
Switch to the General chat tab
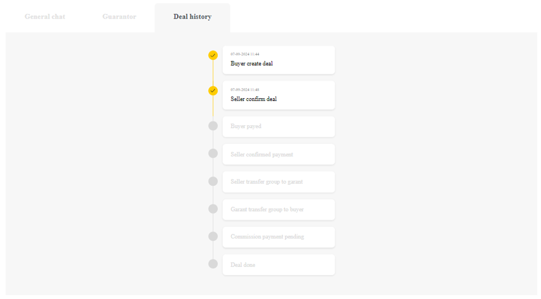tap(45, 17)
